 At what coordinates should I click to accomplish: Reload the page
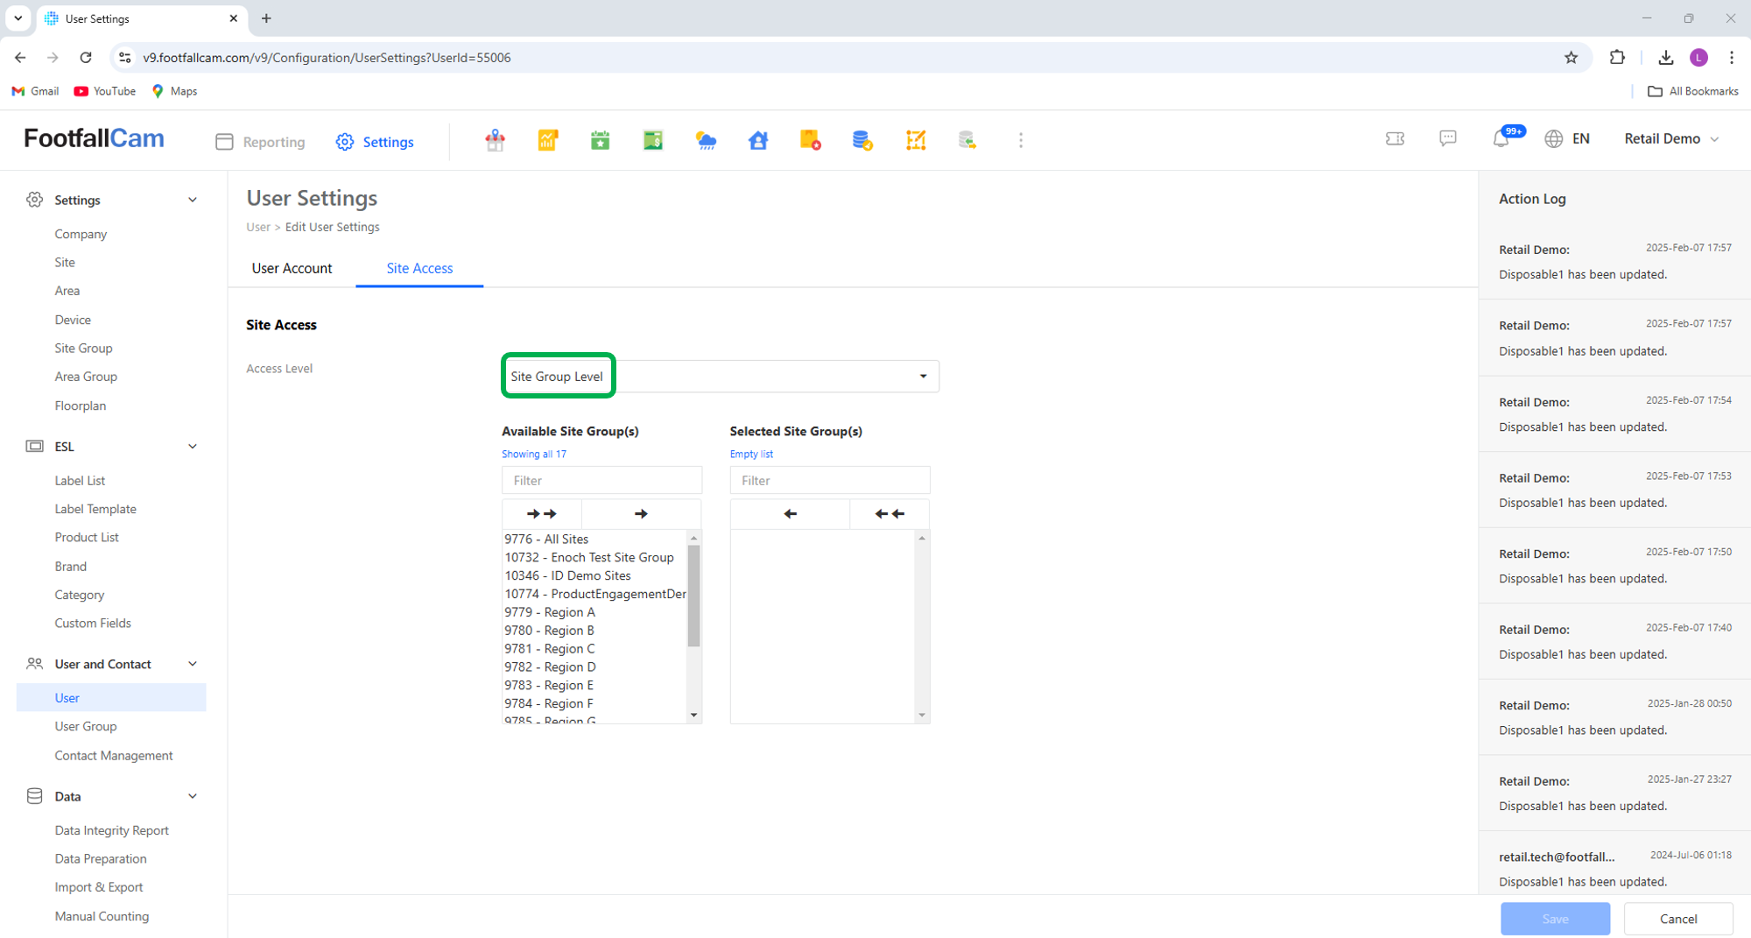click(86, 58)
